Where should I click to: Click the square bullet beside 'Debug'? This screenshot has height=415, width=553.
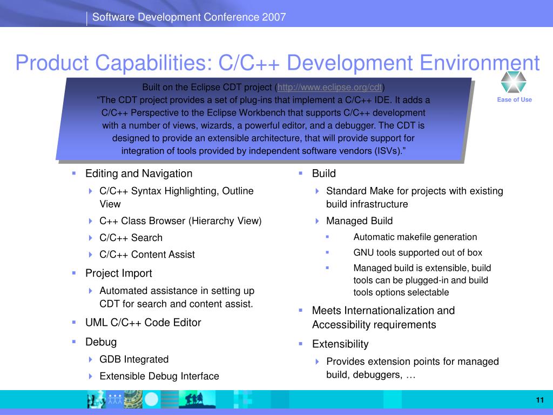click(x=73, y=342)
